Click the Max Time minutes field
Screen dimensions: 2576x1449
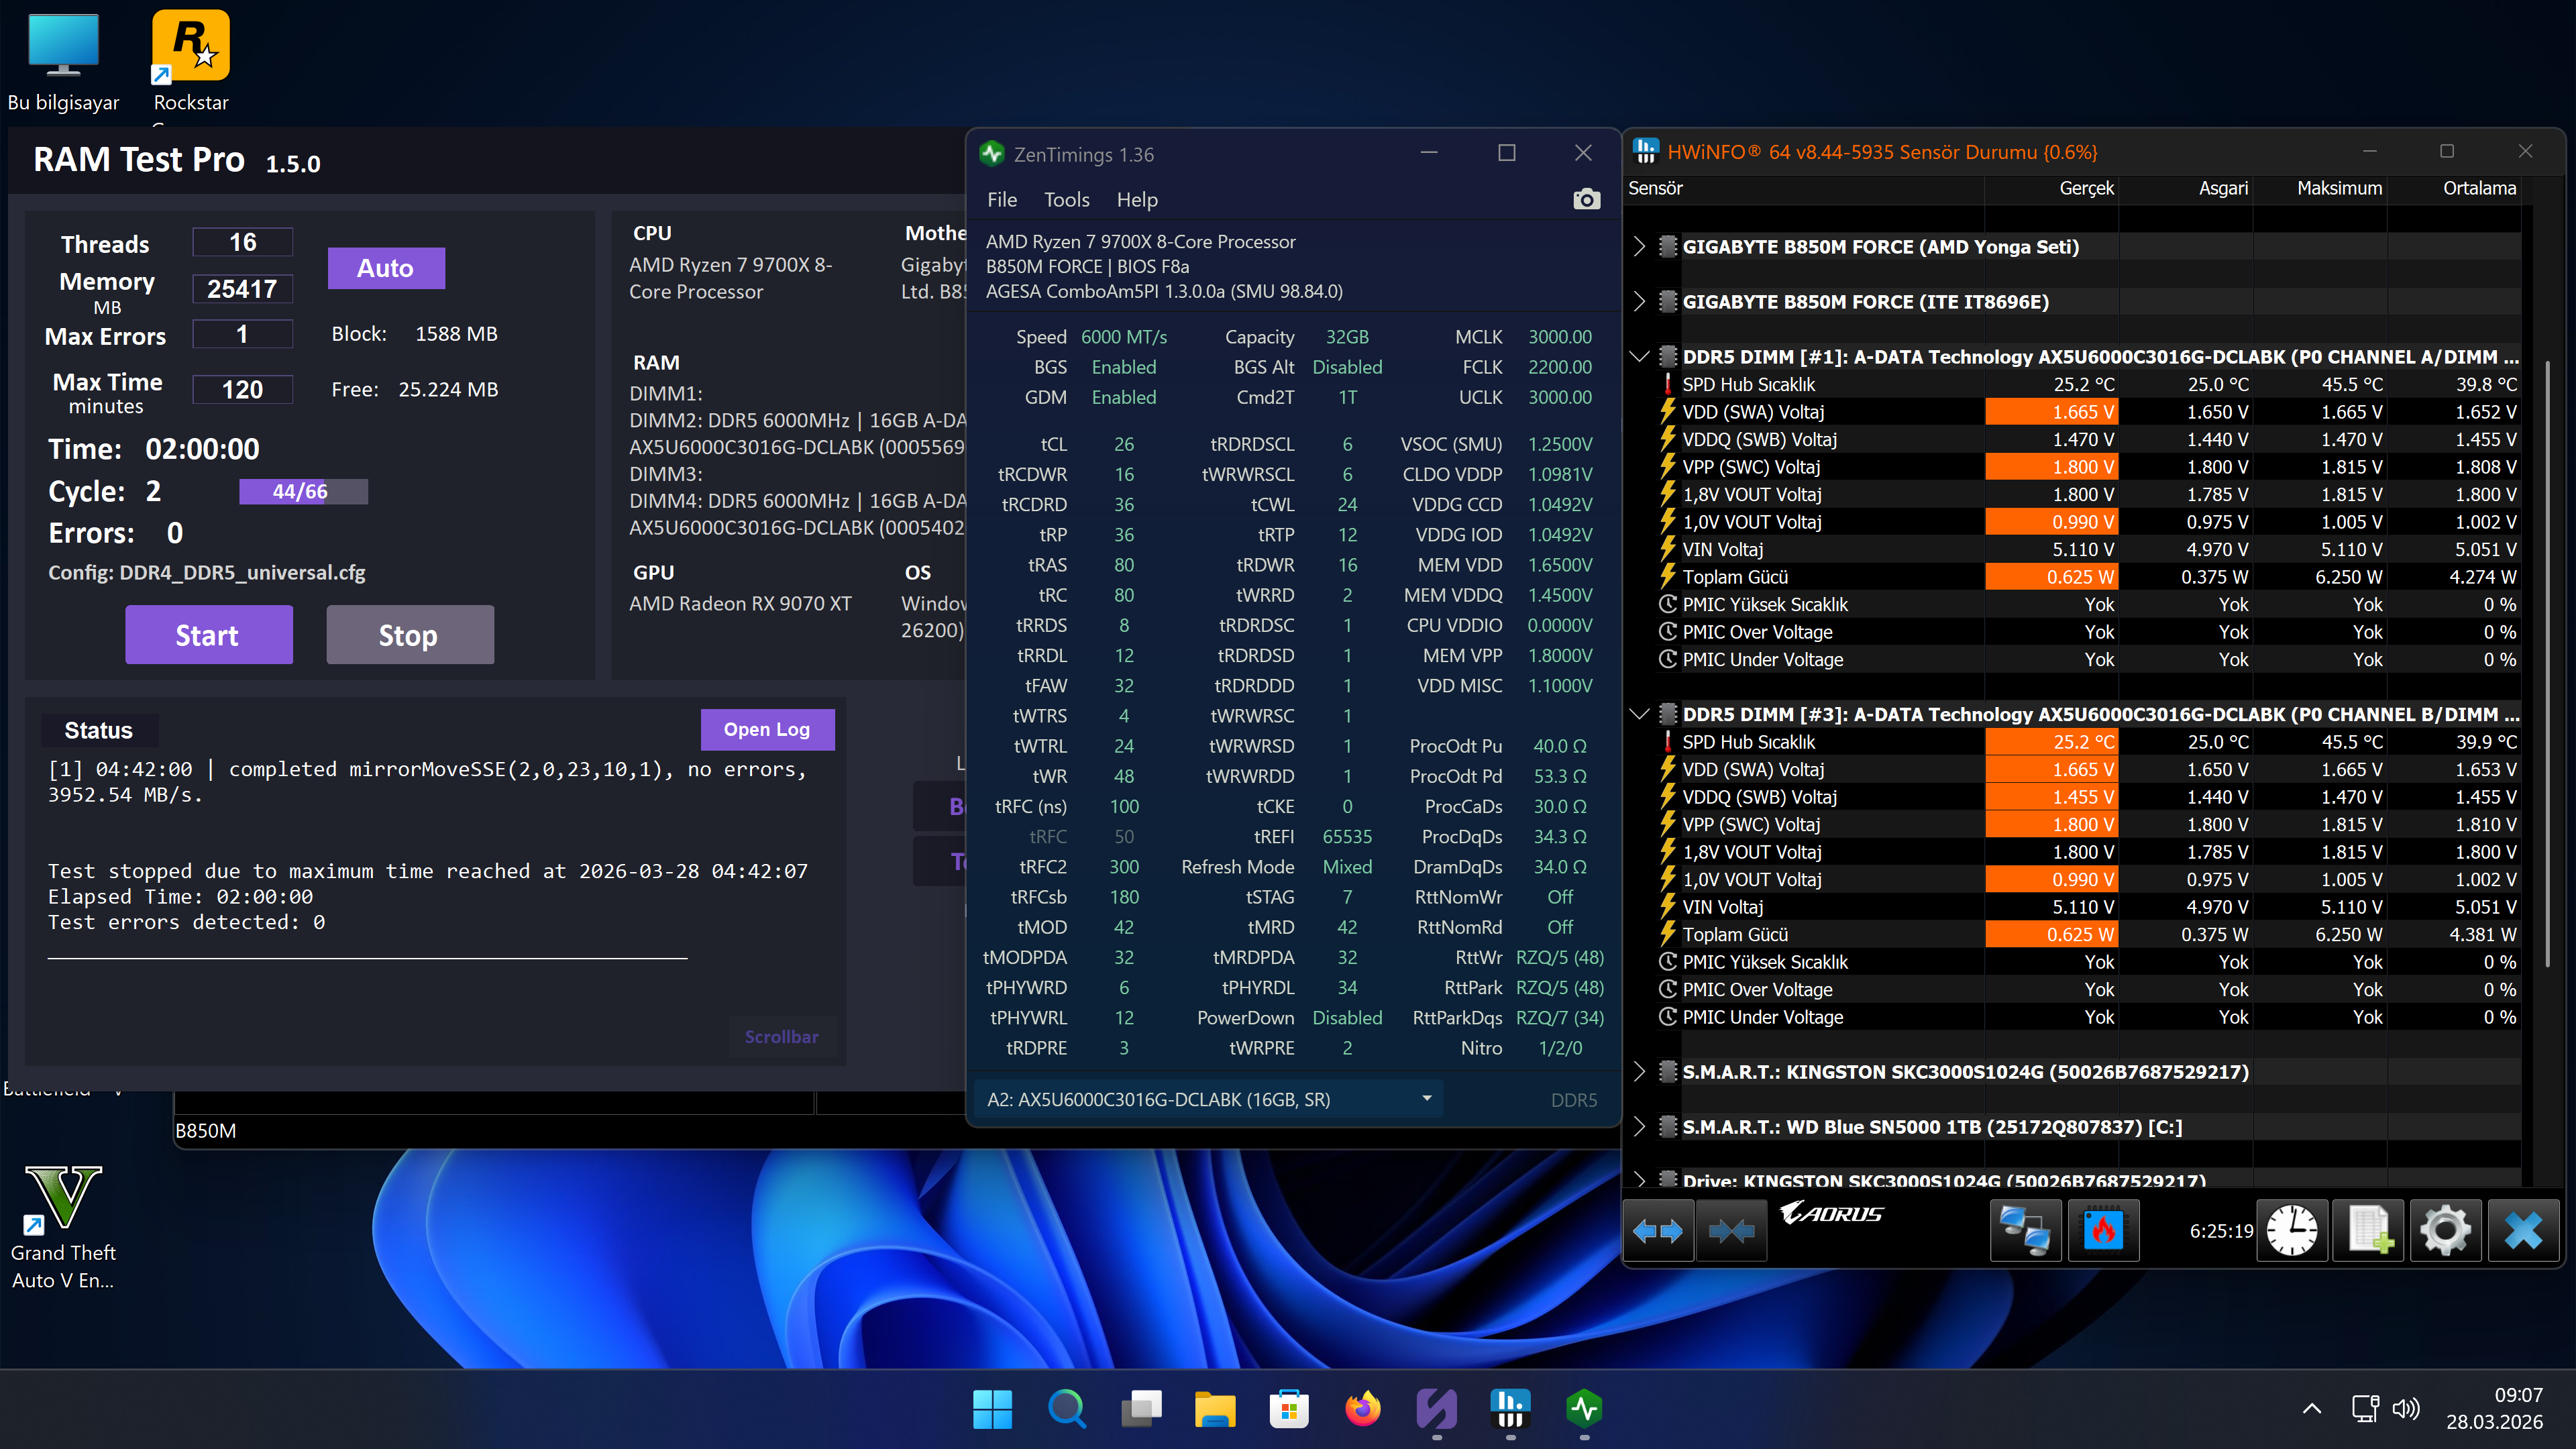(242, 389)
